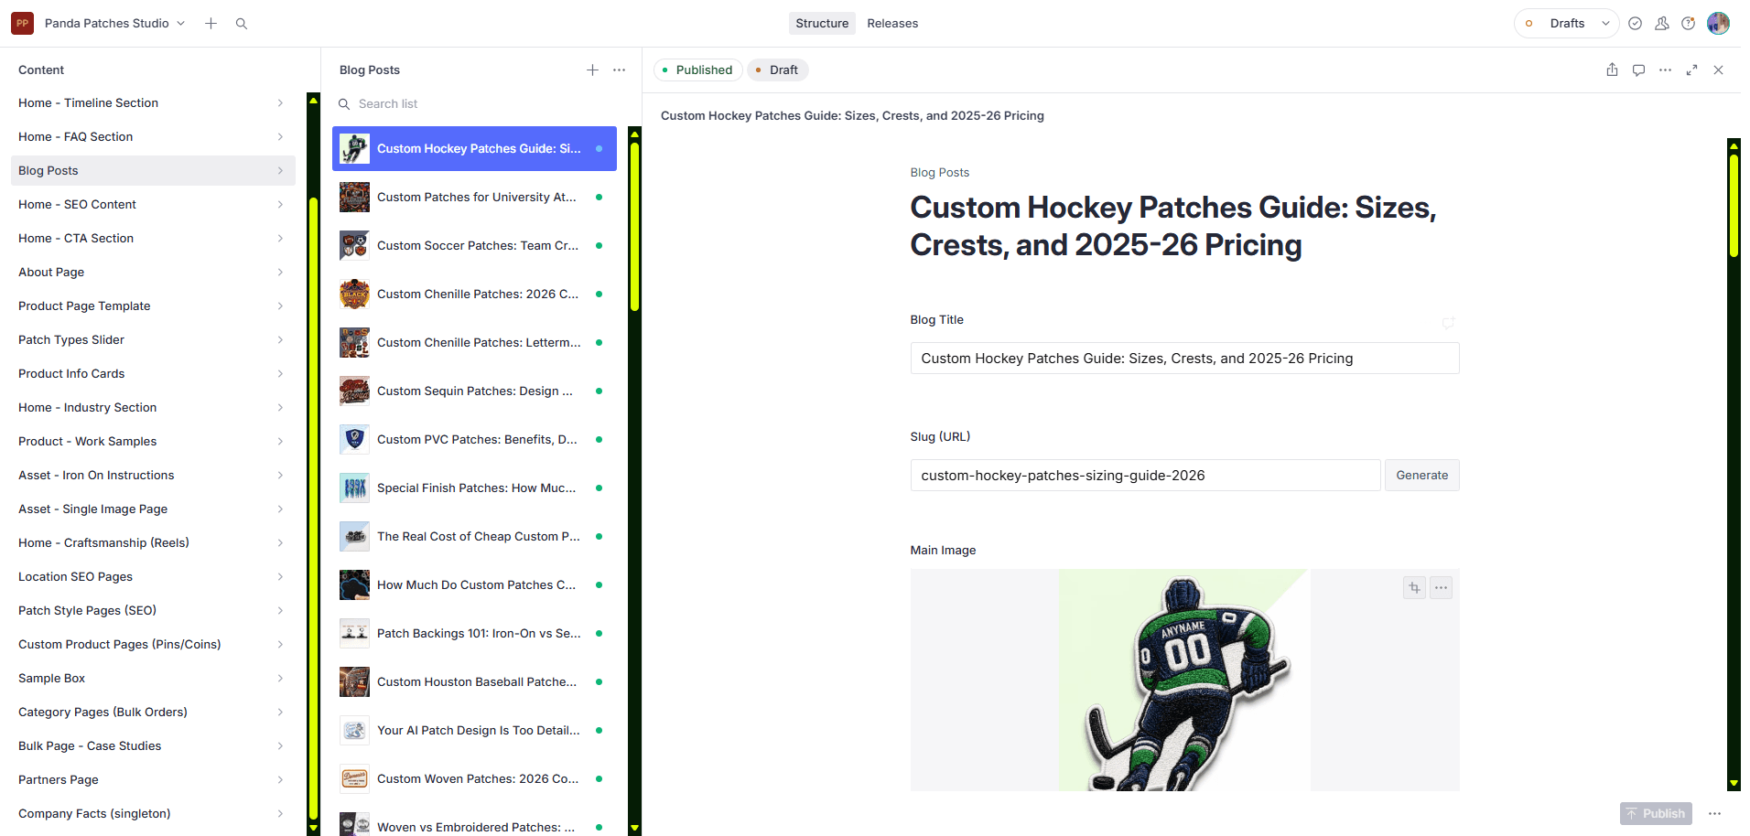This screenshot has width=1750, height=836.
Task: Click the plus icon beside the workspace name
Action: [x=211, y=23]
